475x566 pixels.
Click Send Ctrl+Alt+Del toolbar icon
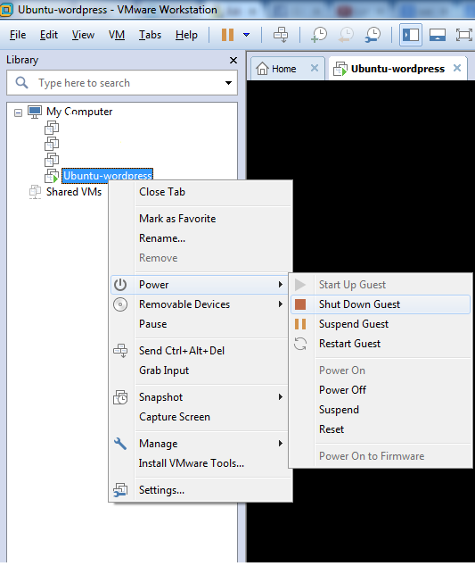[x=281, y=35]
